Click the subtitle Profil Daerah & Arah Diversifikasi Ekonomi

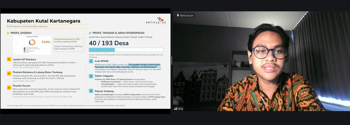pyautogui.click(x=27, y=26)
